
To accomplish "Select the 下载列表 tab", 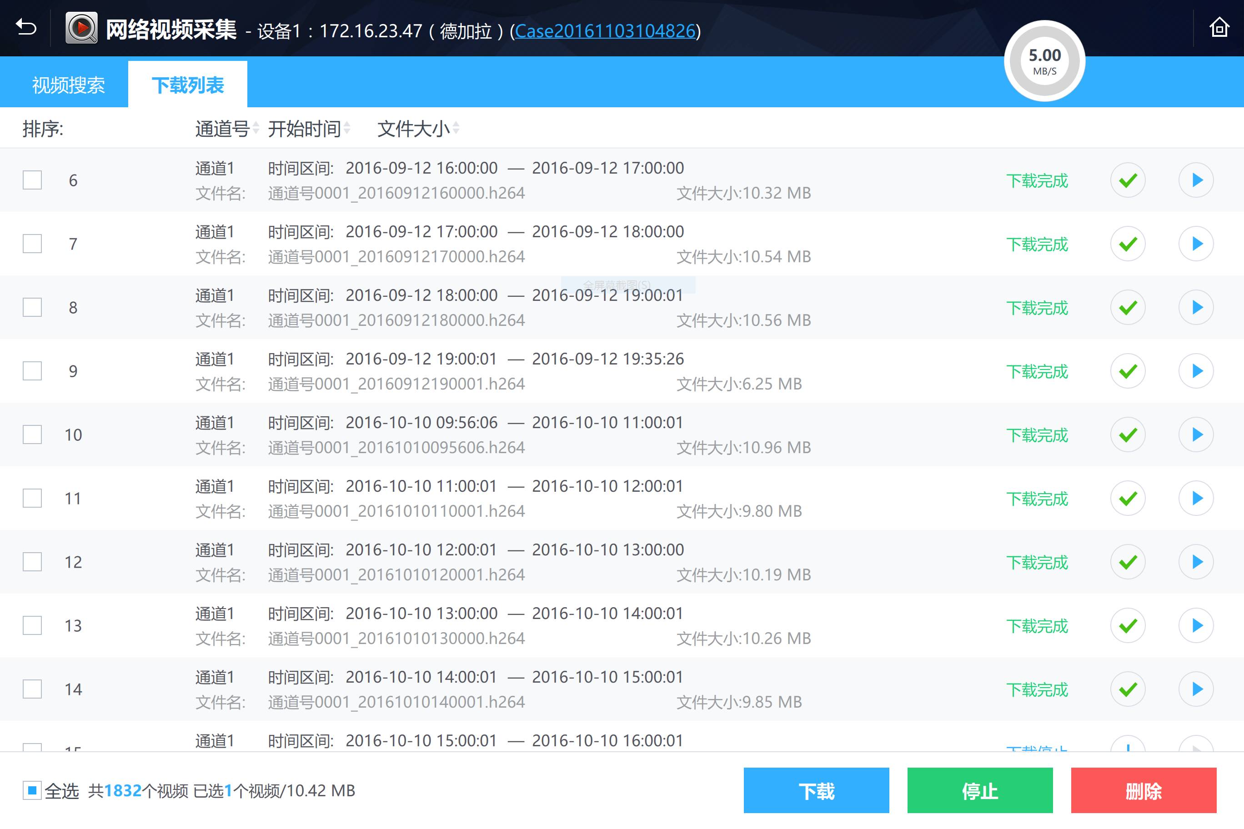I will pyautogui.click(x=188, y=85).
